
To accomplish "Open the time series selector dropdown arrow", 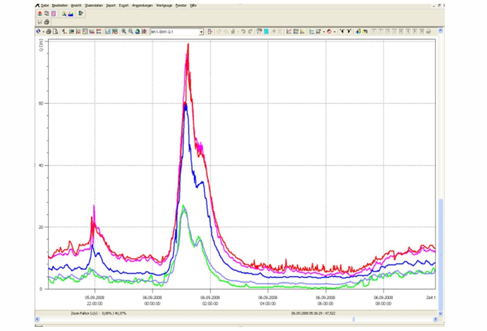I will (201, 32).
